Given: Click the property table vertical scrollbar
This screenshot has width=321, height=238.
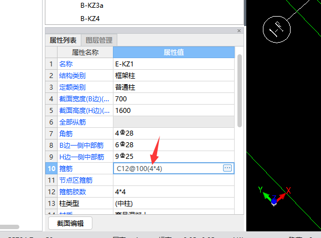Looking at the screenshot, I should coord(240,91).
